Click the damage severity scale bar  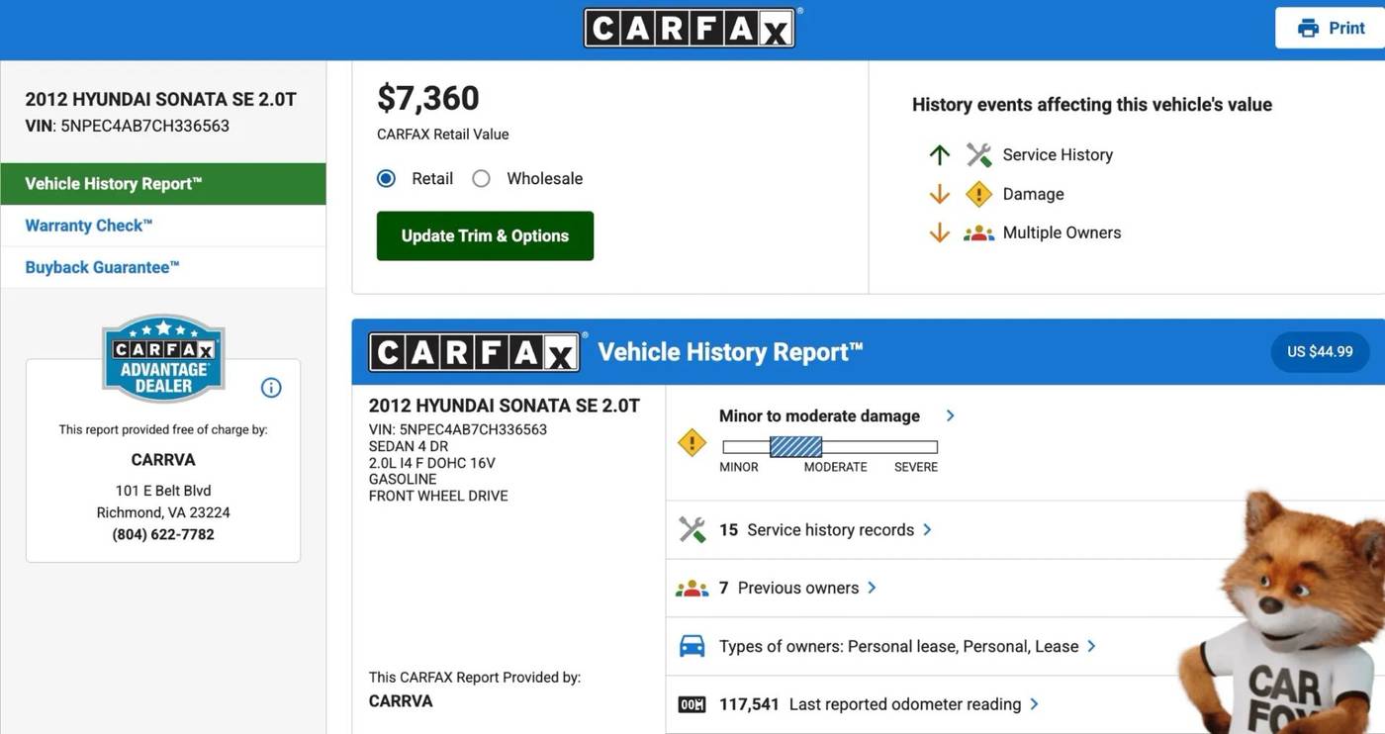[830, 447]
